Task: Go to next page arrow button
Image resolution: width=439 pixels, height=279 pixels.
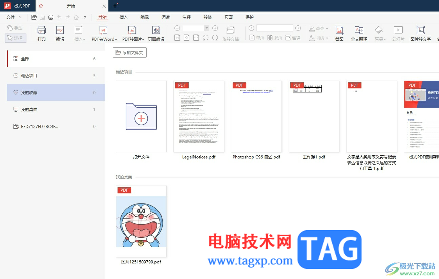Action: (x=298, y=28)
